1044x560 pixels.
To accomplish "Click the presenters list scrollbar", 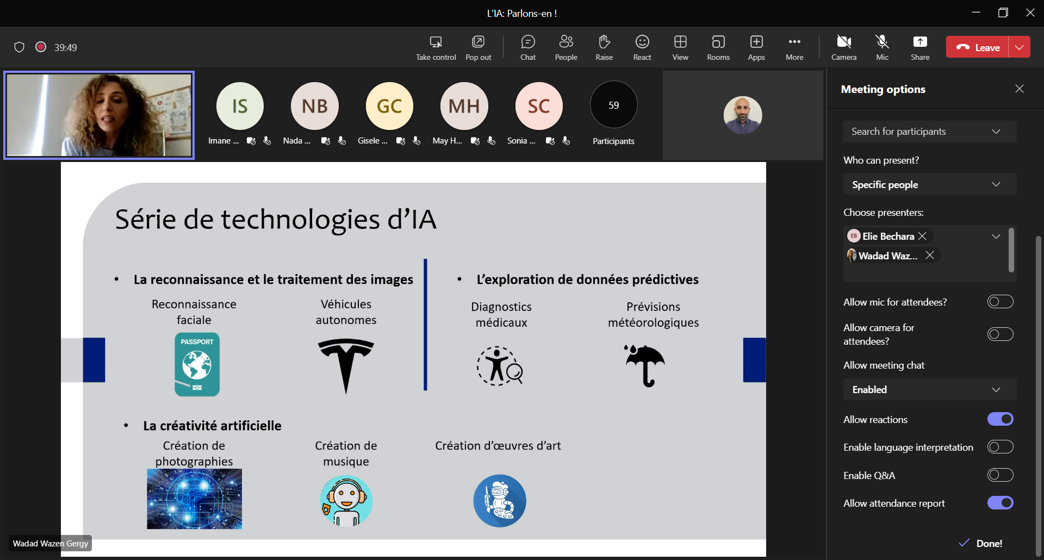I will 1011,250.
